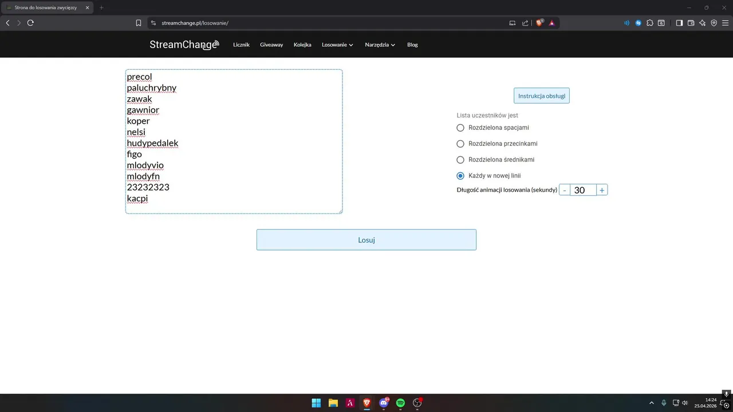Open Discord from taskbar

coord(384,403)
